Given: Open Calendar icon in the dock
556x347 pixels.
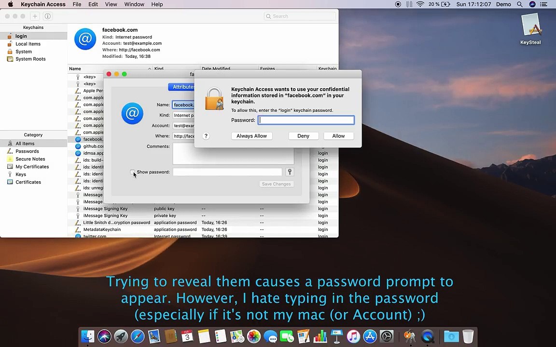Looking at the screenshot, I should click(x=187, y=336).
